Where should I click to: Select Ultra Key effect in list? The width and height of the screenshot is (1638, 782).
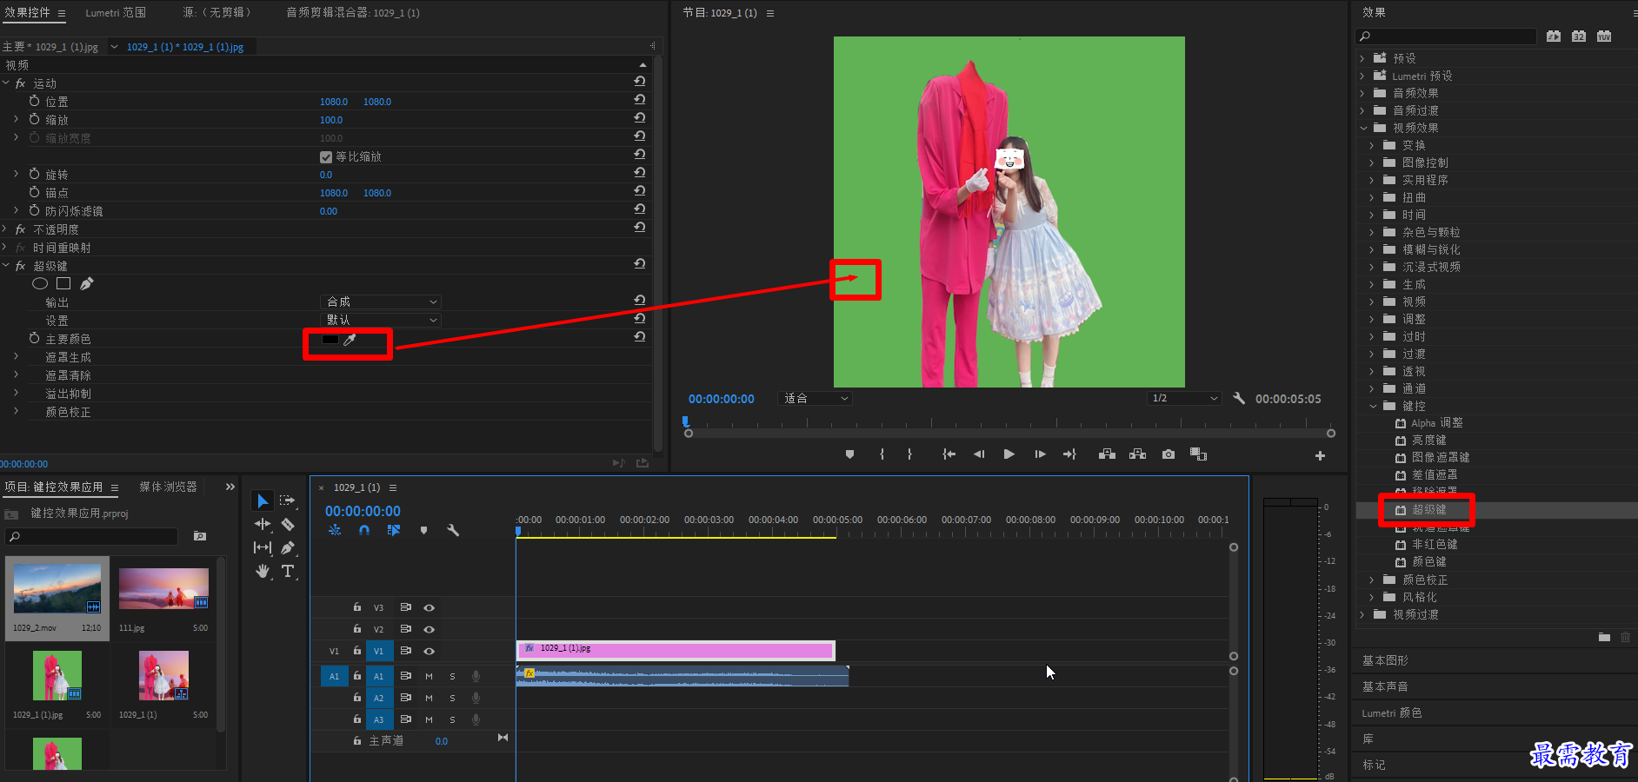click(x=1428, y=509)
